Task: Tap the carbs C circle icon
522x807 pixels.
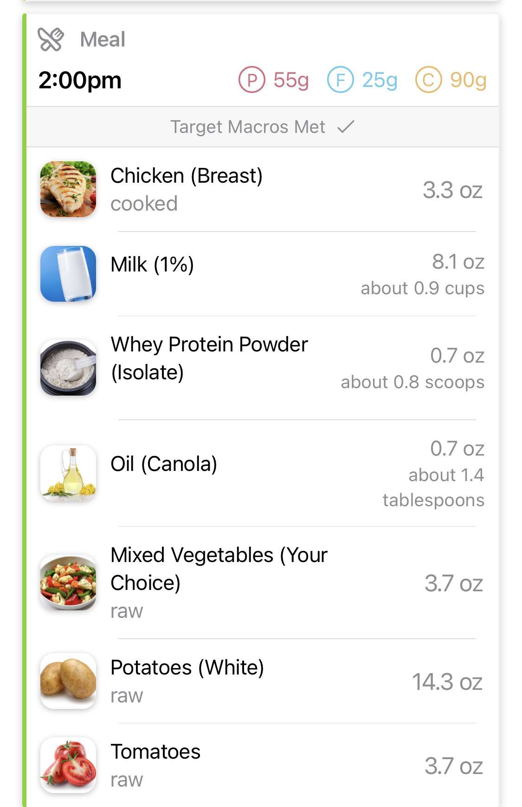Action: (x=428, y=80)
